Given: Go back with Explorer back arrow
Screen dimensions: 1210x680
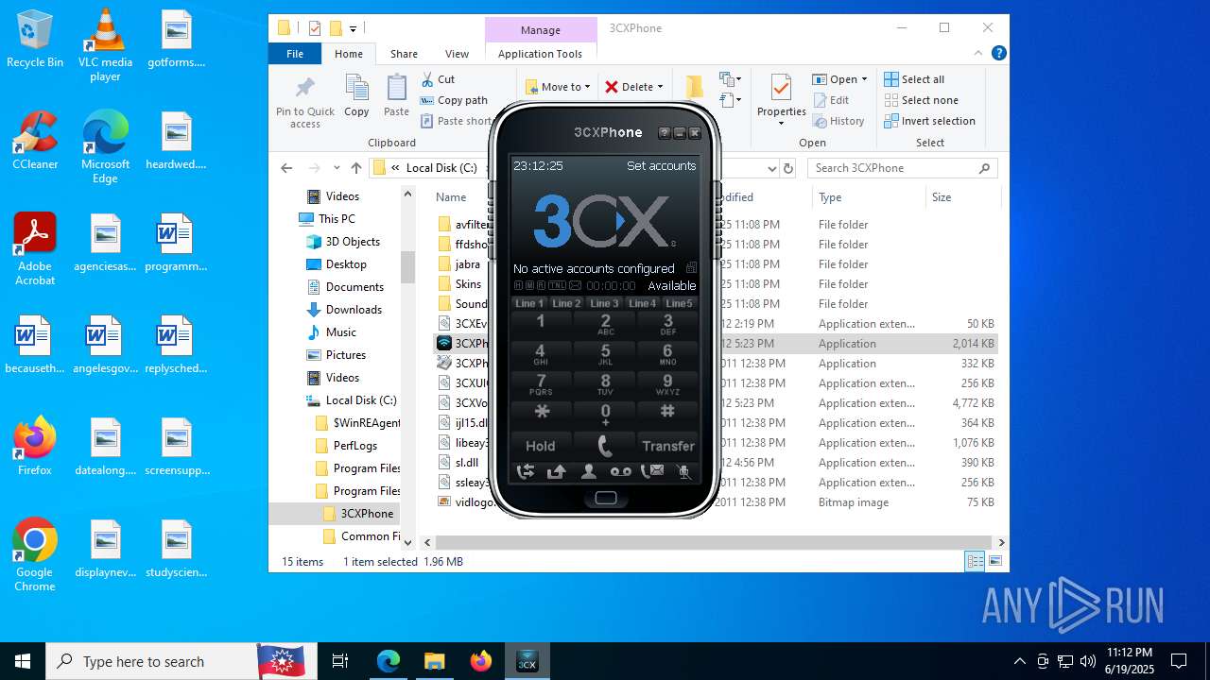Looking at the screenshot, I should tap(287, 168).
